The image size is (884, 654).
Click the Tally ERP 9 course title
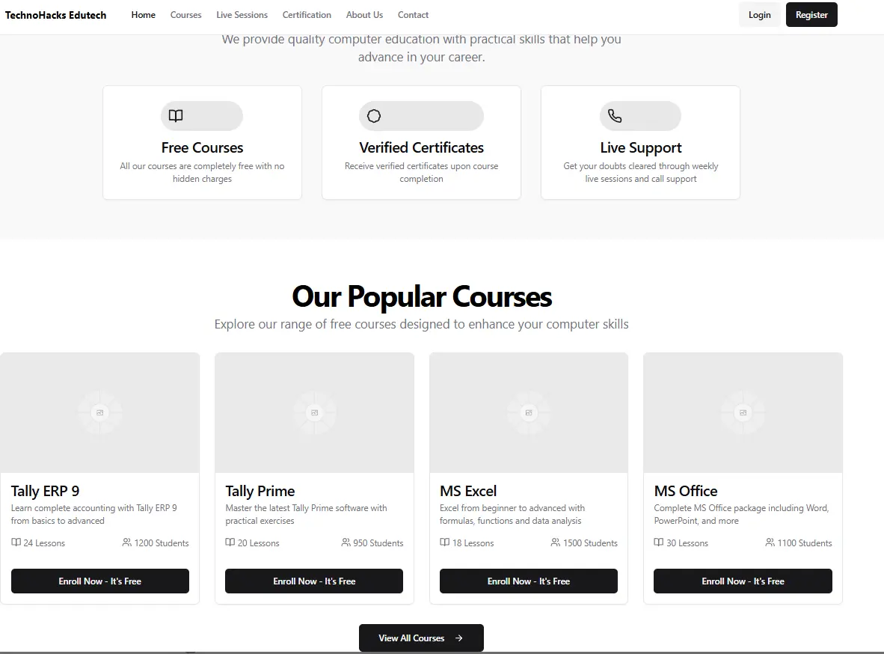[x=45, y=491]
